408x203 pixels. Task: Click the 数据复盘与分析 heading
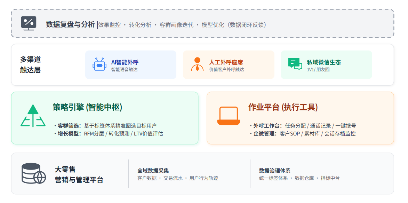[x=70, y=24]
